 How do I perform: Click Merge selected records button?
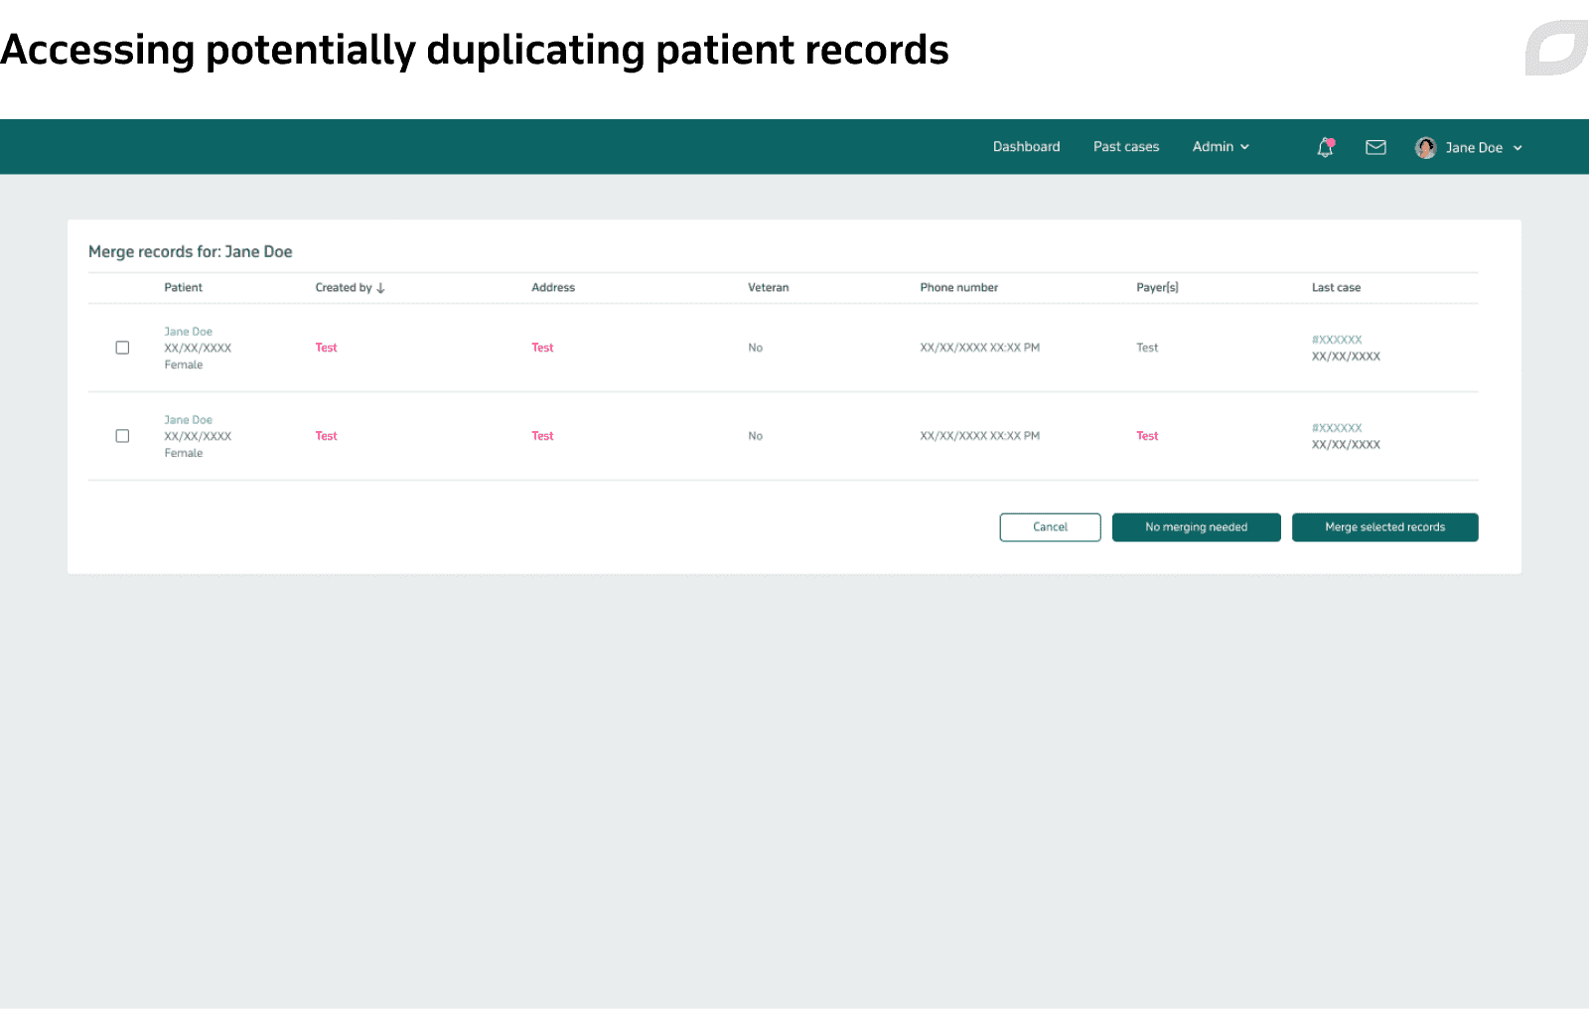pyautogui.click(x=1384, y=527)
